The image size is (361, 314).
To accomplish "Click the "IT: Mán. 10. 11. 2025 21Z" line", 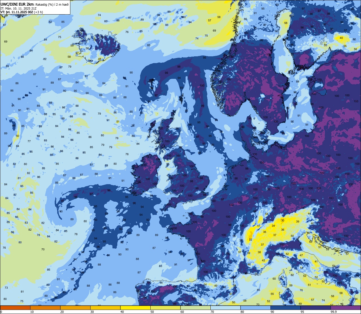I will (18, 8).
